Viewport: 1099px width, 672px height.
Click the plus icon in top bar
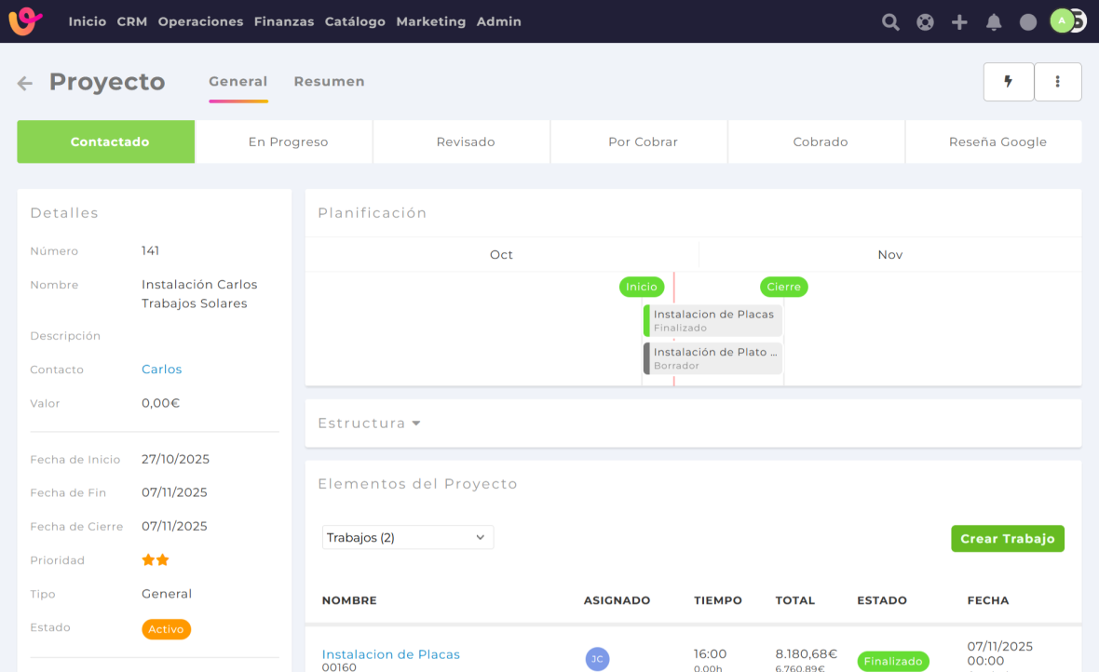coord(959,22)
